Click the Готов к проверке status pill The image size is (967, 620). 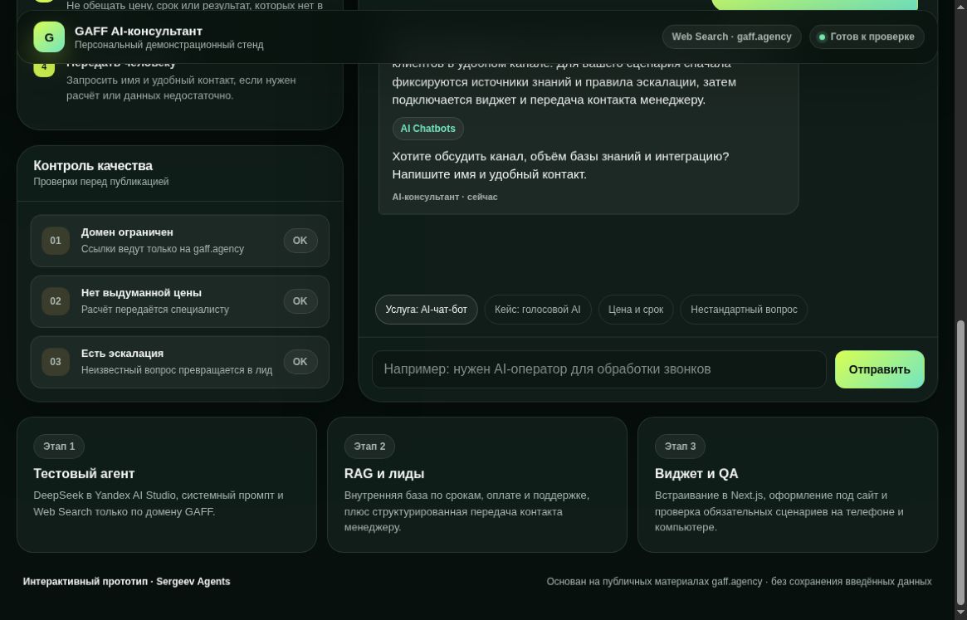pyautogui.click(x=867, y=37)
